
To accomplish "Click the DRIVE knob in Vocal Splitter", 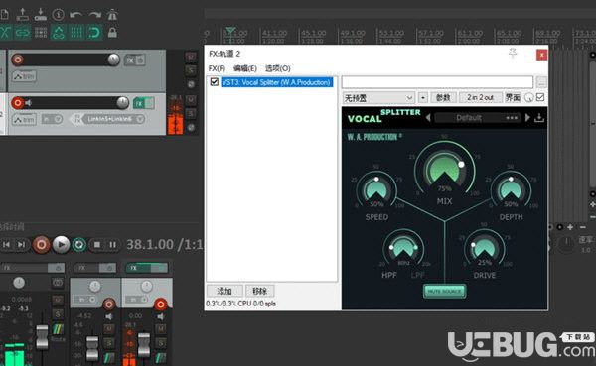I will [x=485, y=247].
